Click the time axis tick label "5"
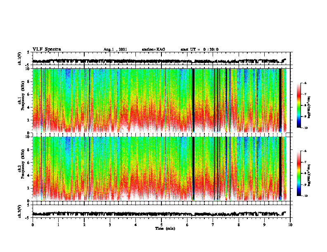The width and height of the screenshot is (327, 252). [161, 225]
